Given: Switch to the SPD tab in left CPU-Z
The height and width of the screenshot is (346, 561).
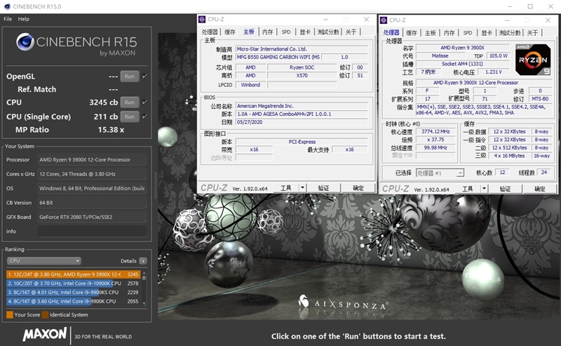Looking at the screenshot, I should tap(286, 32).
